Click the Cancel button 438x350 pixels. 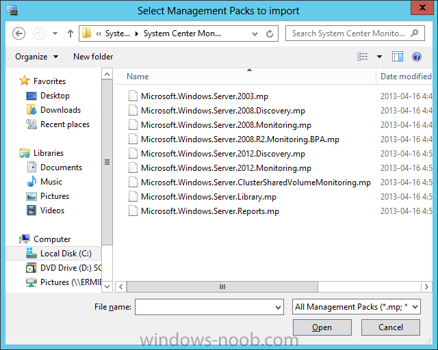pos(391,327)
